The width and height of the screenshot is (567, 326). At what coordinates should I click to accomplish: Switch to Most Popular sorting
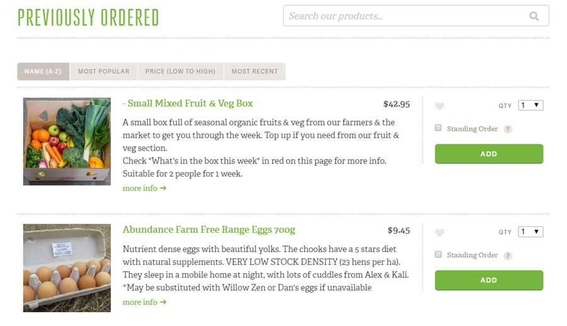pos(103,71)
